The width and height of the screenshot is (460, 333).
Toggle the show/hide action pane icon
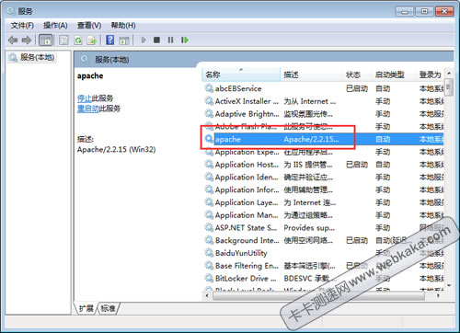(x=124, y=40)
